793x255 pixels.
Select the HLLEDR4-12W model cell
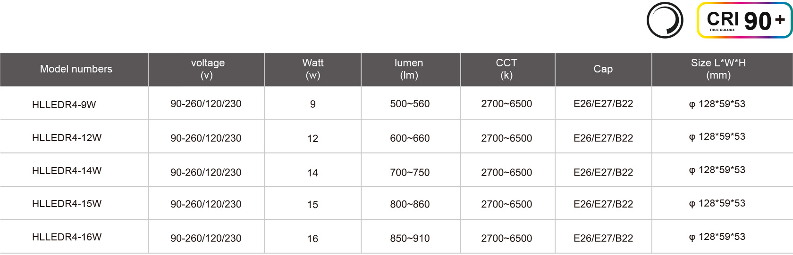point(67,138)
